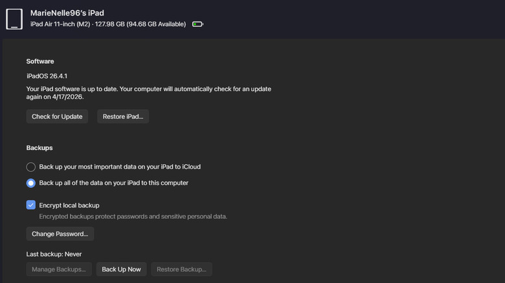
Task: Click the iPadOS 26.4.1 version label
Action: coord(47,76)
